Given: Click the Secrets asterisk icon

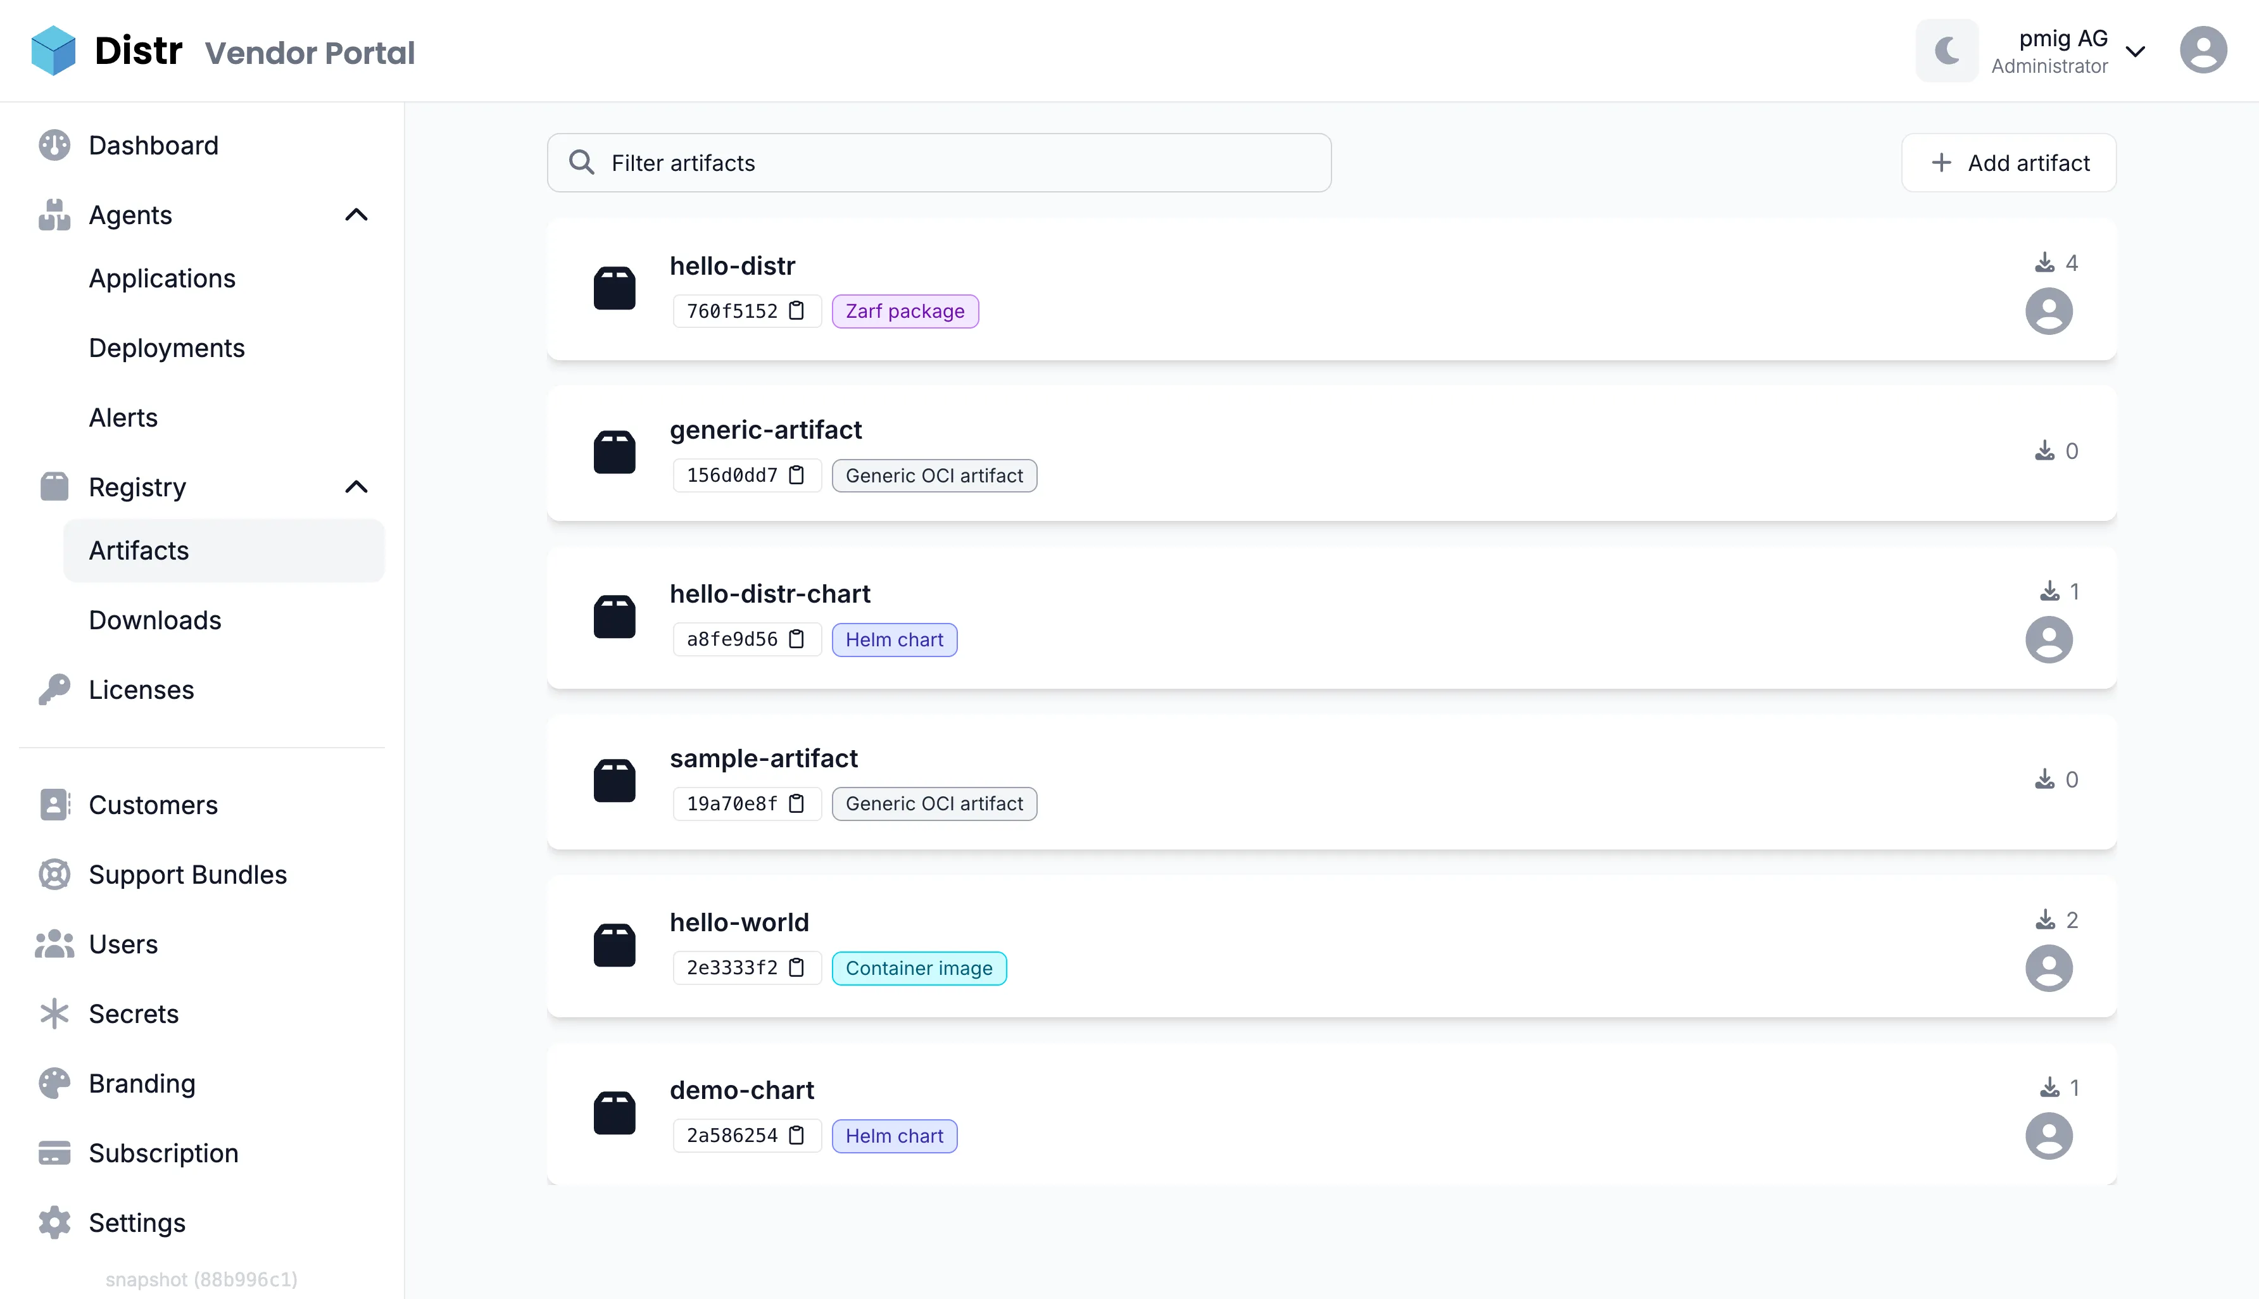Looking at the screenshot, I should pos(54,1013).
